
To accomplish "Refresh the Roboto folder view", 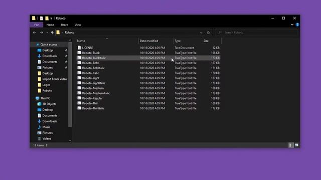I will tap(208, 32).
